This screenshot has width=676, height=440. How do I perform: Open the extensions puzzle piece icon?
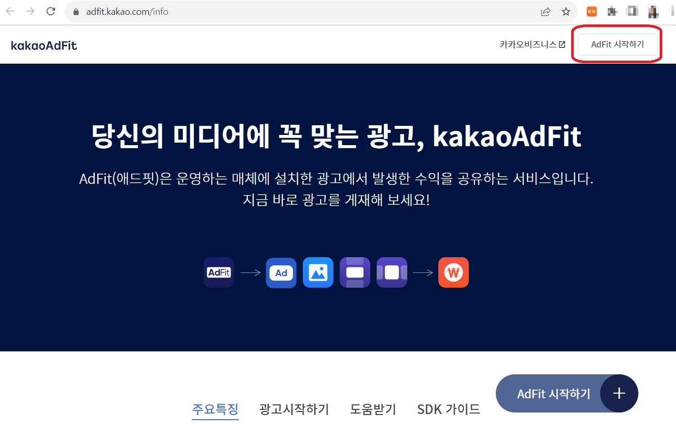pos(613,11)
